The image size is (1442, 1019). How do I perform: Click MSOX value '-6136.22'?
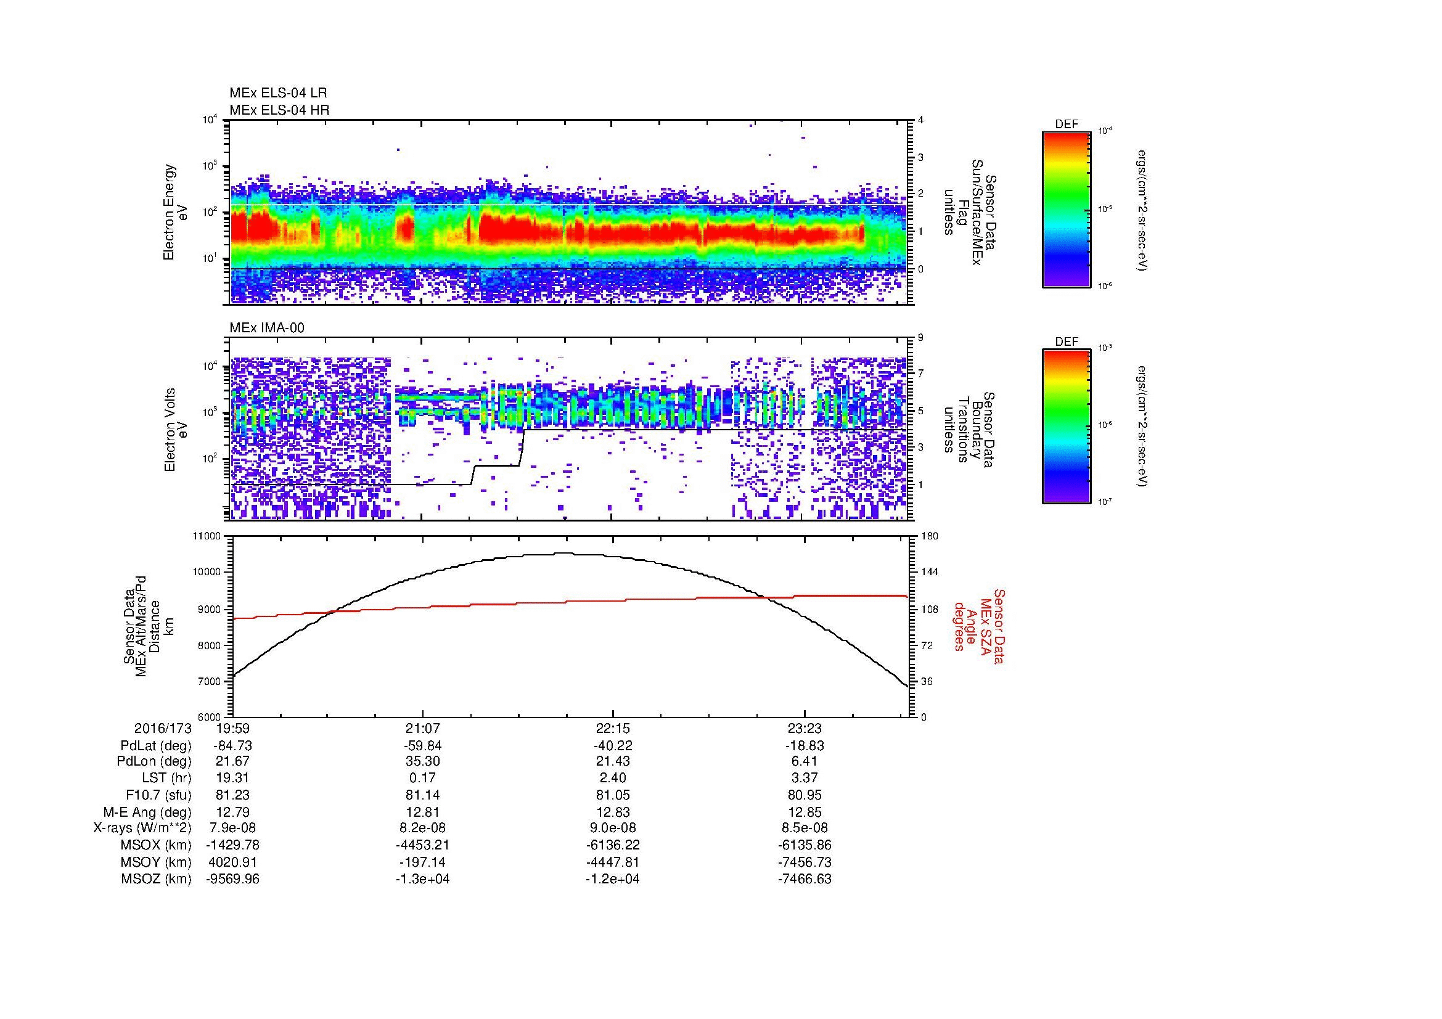click(x=613, y=845)
